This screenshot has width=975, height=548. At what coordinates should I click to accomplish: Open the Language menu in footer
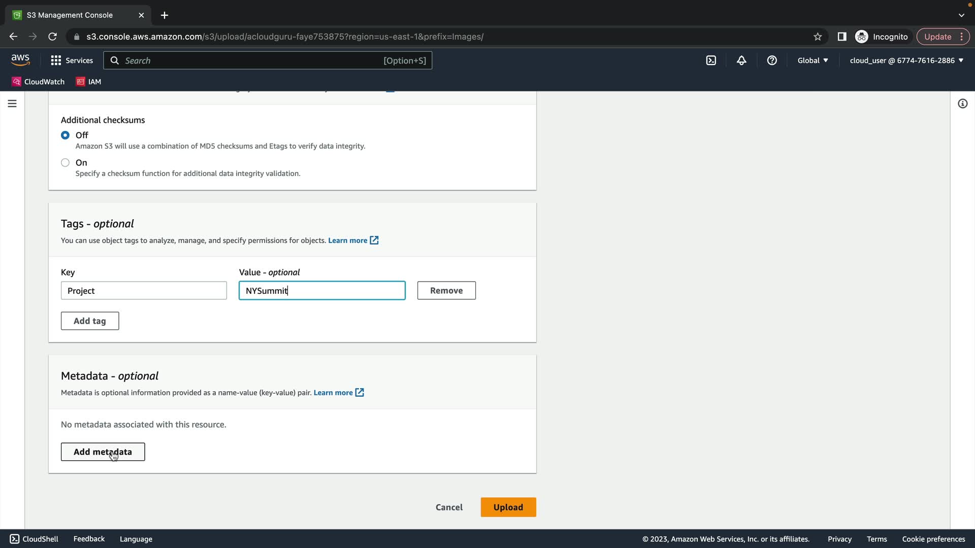click(136, 539)
